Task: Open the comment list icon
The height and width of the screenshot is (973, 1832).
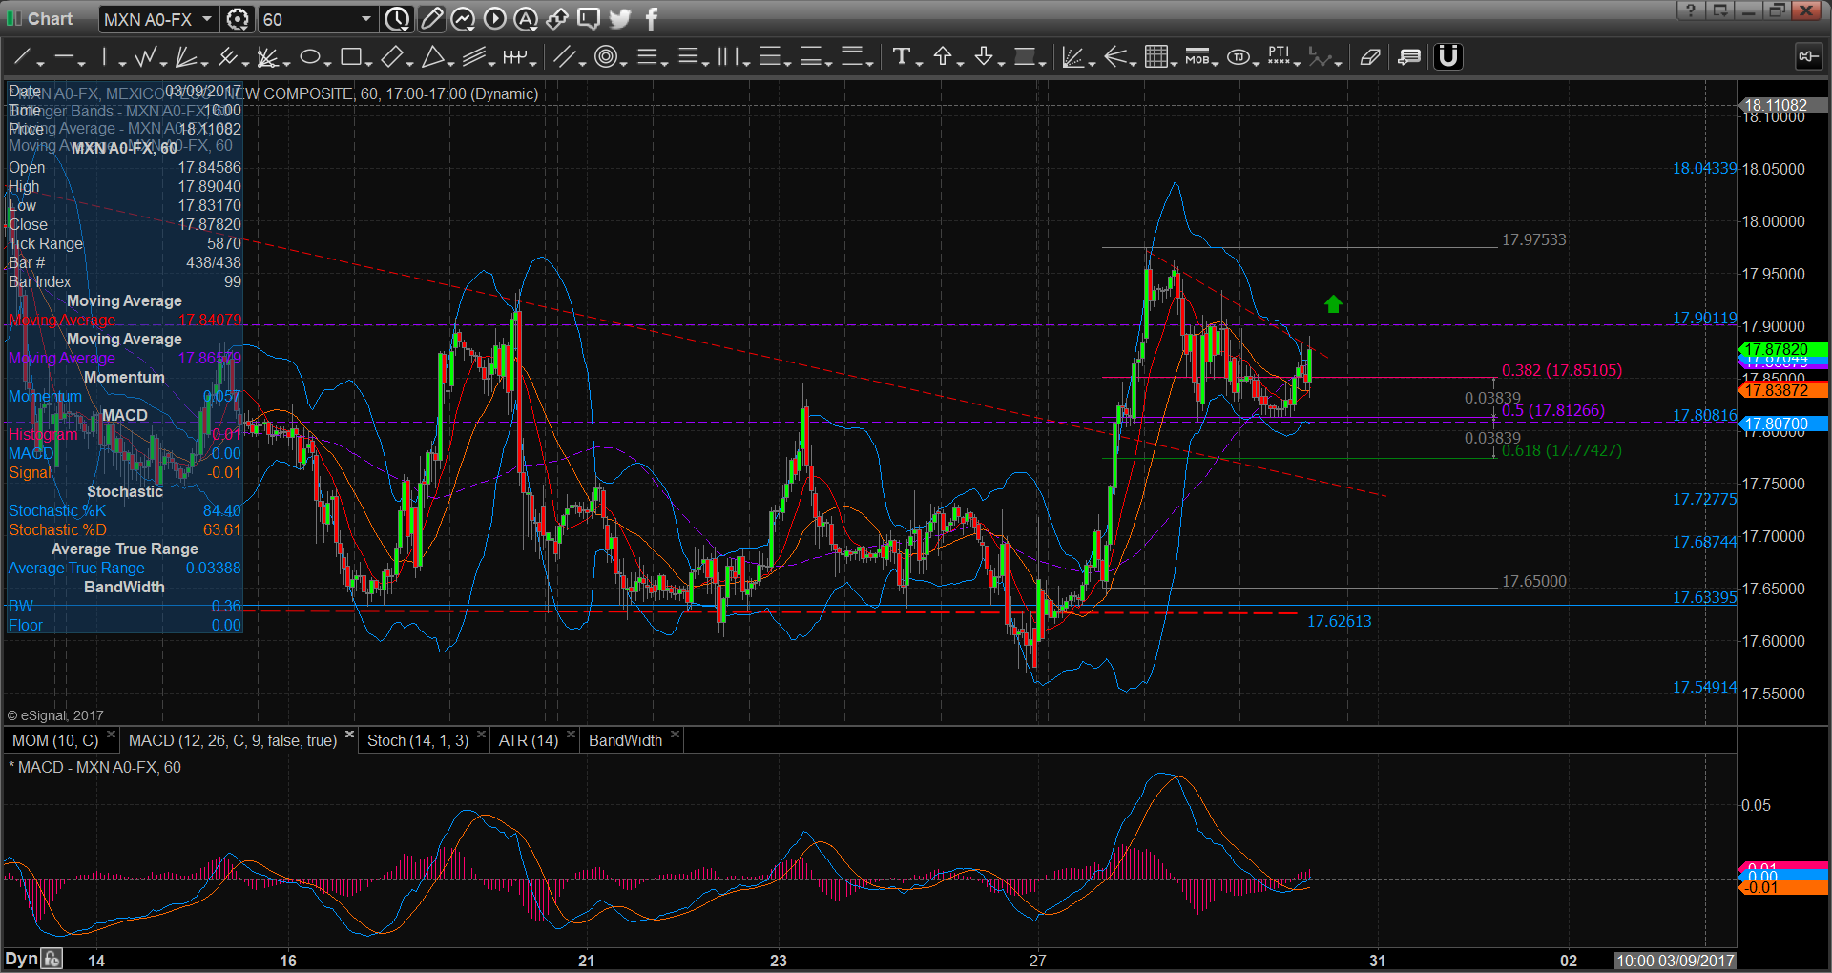Action: pyautogui.click(x=1409, y=57)
